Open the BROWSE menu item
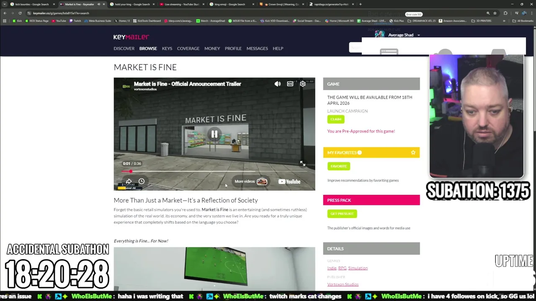The width and height of the screenshot is (536, 301). click(148, 48)
